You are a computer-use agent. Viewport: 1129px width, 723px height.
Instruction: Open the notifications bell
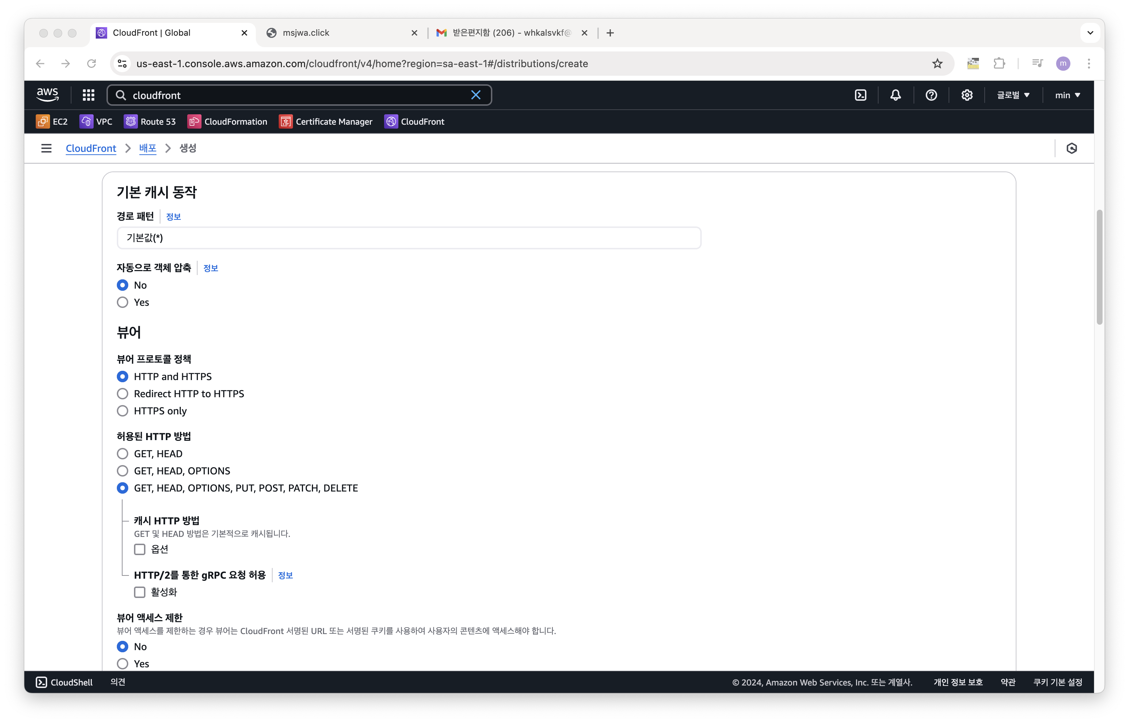896,95
